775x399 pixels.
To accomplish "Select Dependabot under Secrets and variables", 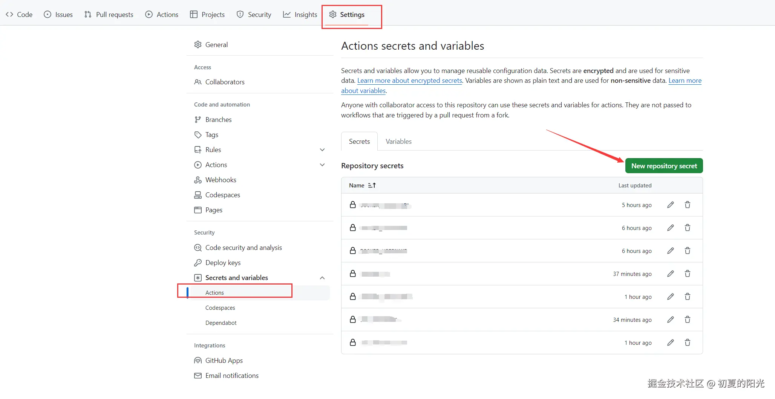I will [x=221, y=323].
